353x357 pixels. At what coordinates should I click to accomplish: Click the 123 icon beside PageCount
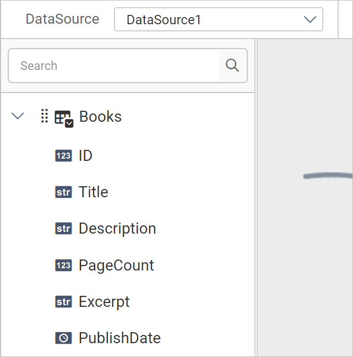coord(63,265)
